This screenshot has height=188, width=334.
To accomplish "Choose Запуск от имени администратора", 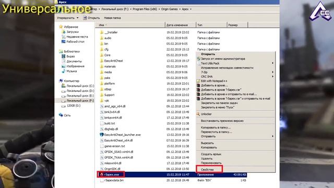I will click(x=223, y=58).
